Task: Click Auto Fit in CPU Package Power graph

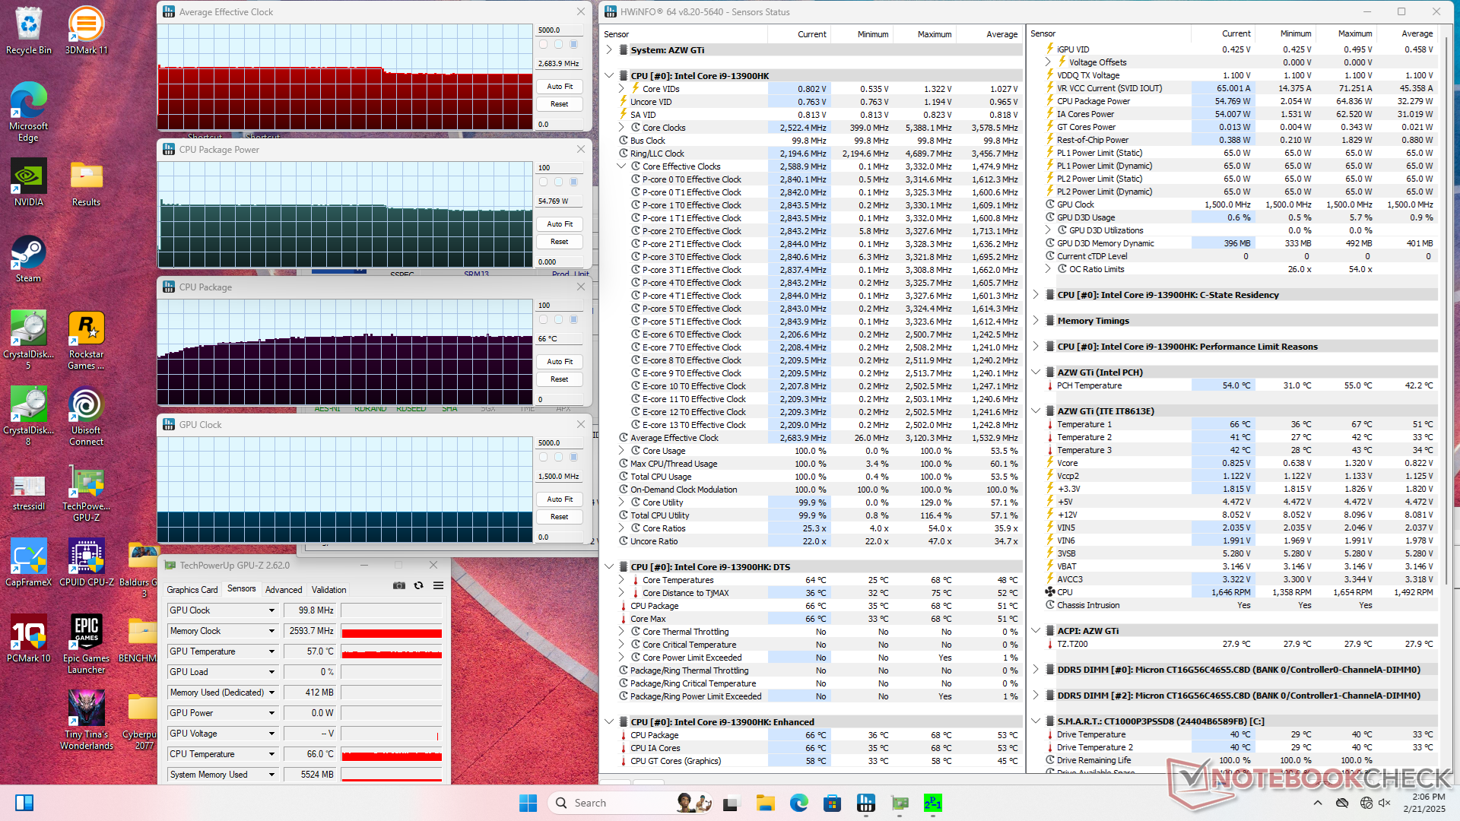Action: click(560, 224)
